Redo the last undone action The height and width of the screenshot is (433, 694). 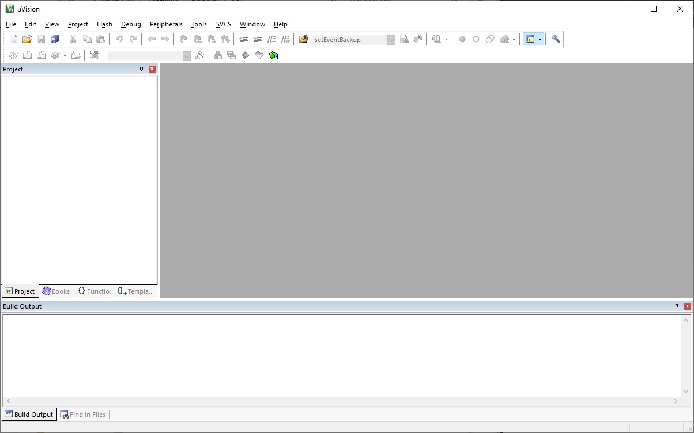[x=133, y=39]
